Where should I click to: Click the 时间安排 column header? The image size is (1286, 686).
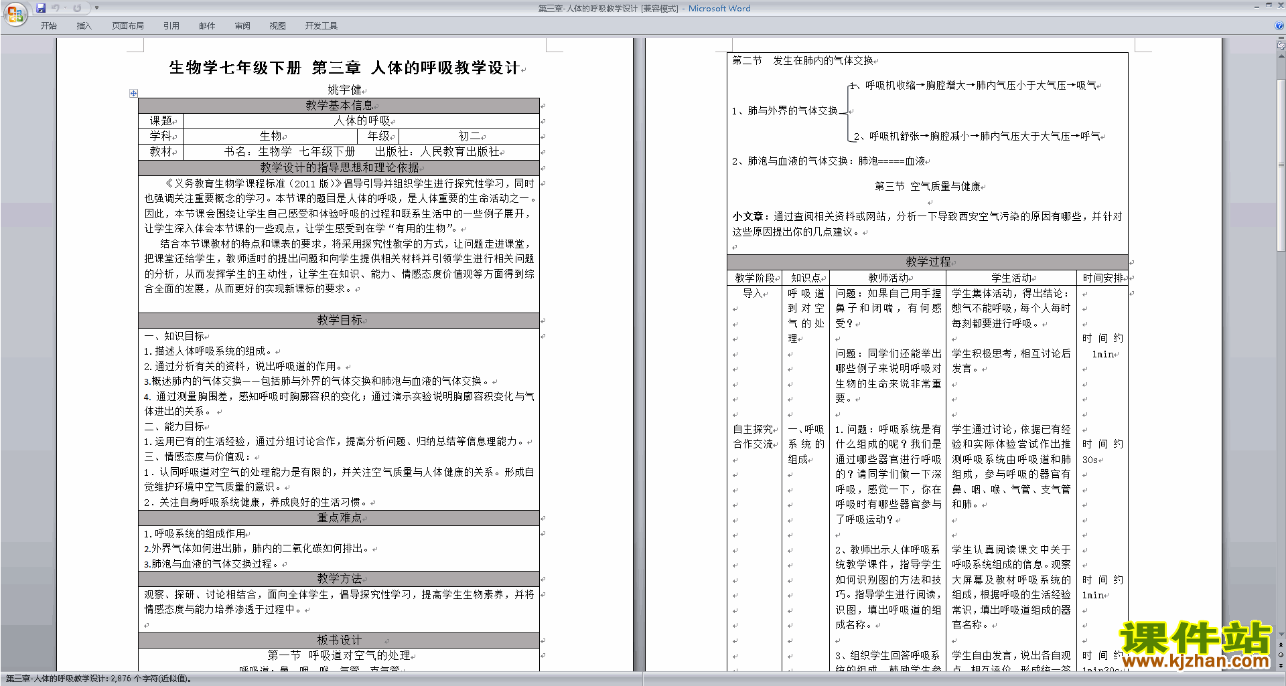pos(1102,278)
